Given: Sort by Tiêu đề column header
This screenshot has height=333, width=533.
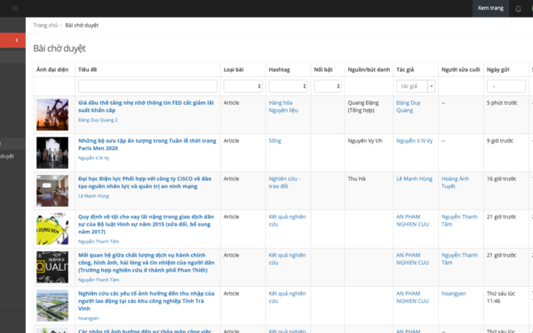Looking at the screenshot, I should click(x=87, y=69).
